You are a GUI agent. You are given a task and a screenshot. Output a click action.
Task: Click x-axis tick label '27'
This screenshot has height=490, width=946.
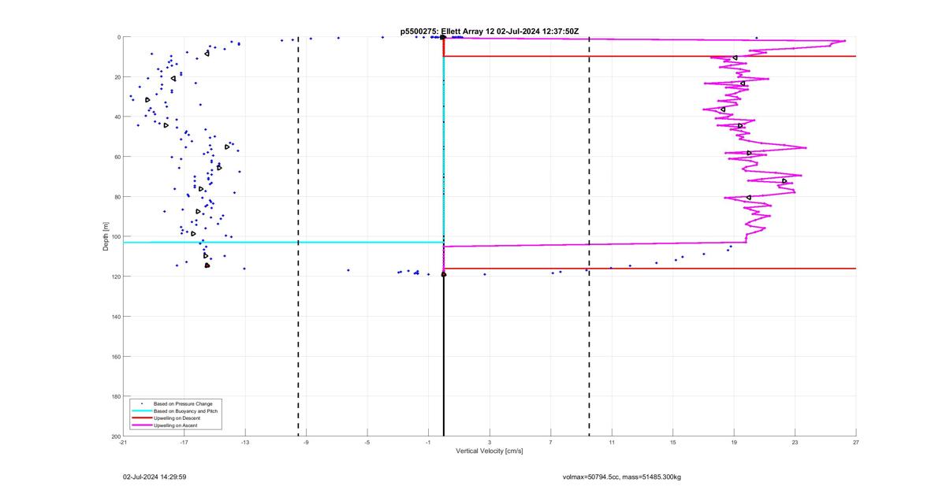[x=855, y=443]
